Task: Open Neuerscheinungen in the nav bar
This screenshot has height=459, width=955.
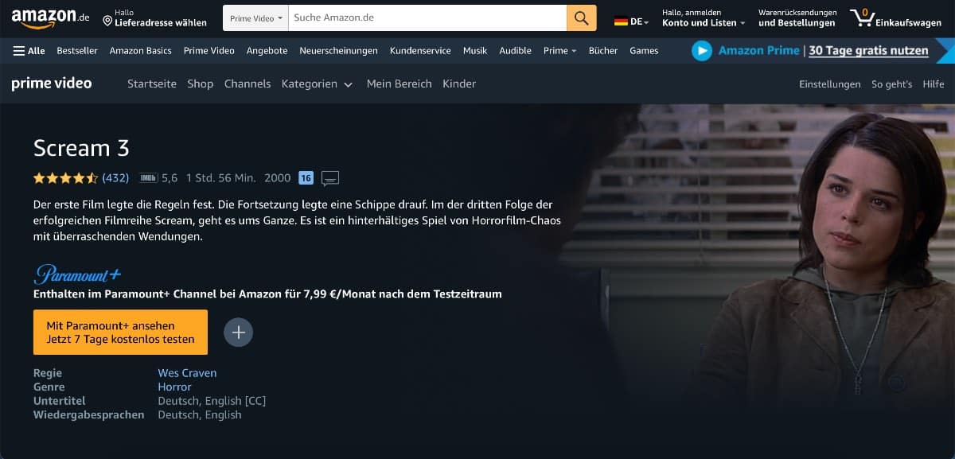Action: 338,51
